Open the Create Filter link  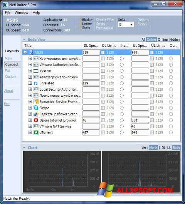[105, 19]
